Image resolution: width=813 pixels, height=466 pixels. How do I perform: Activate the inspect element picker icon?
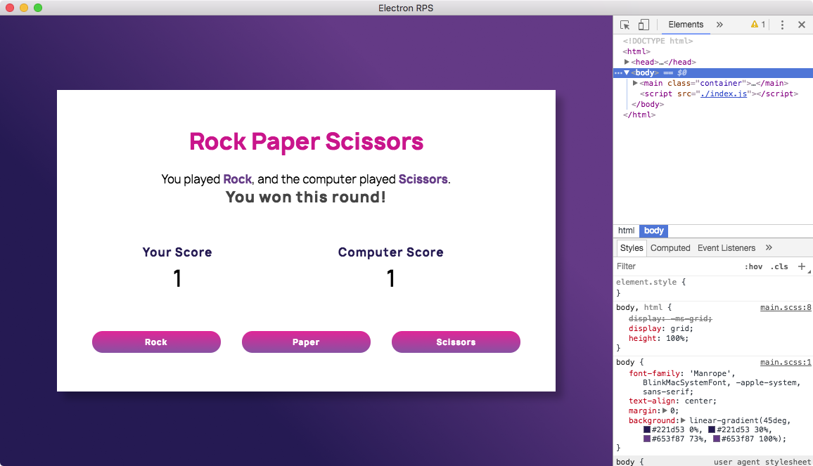(625, 25)
